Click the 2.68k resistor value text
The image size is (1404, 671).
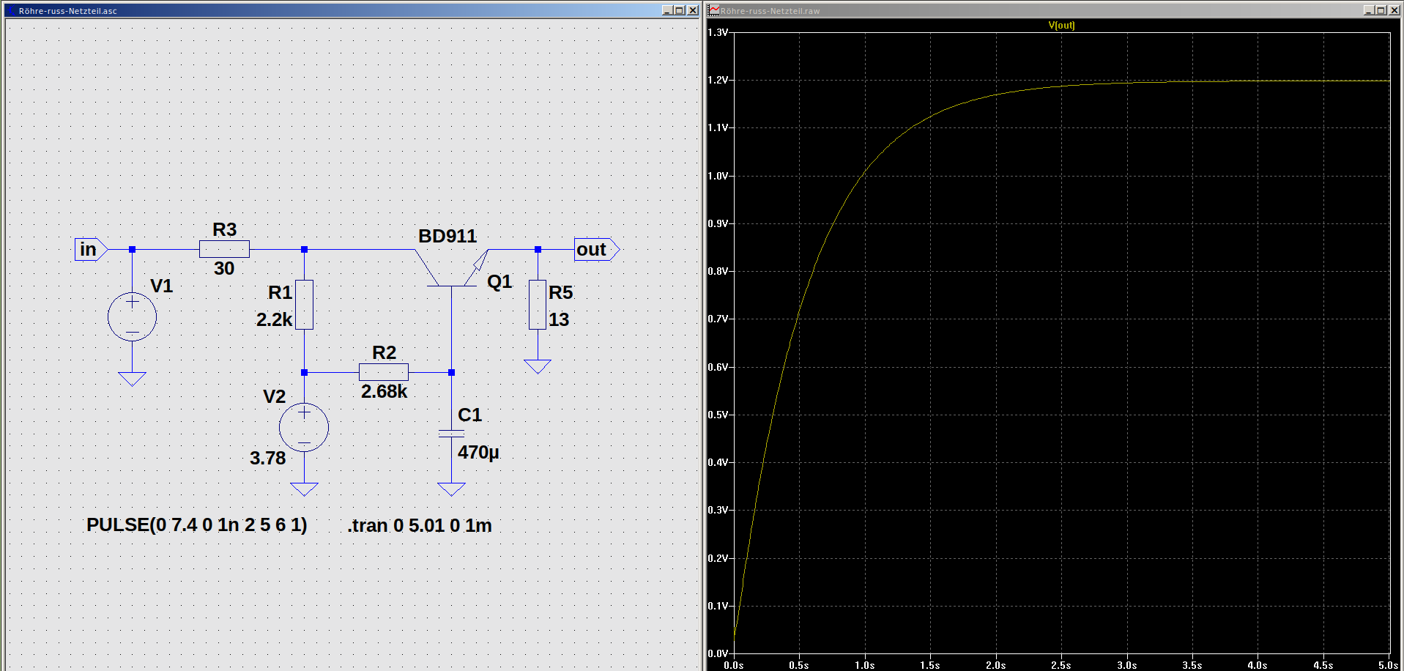pyautogui.click(x=384, y=392)
